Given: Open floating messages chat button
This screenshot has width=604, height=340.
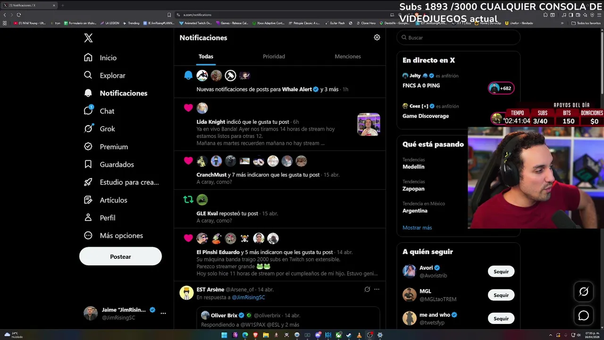Looking at the screenshot, I should [x=584, y=315].
